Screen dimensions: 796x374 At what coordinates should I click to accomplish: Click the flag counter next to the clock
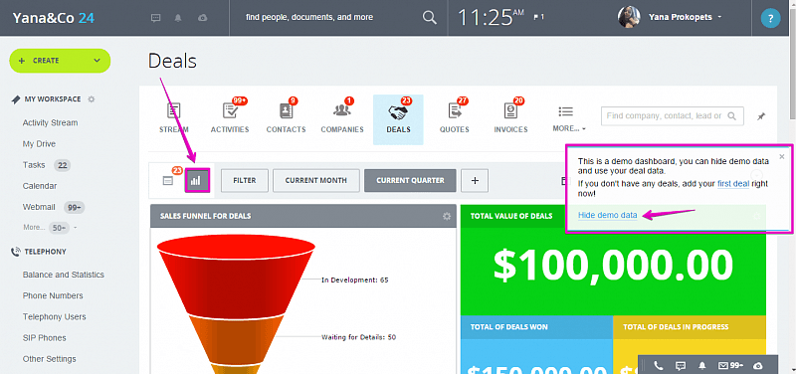(538, 17)
